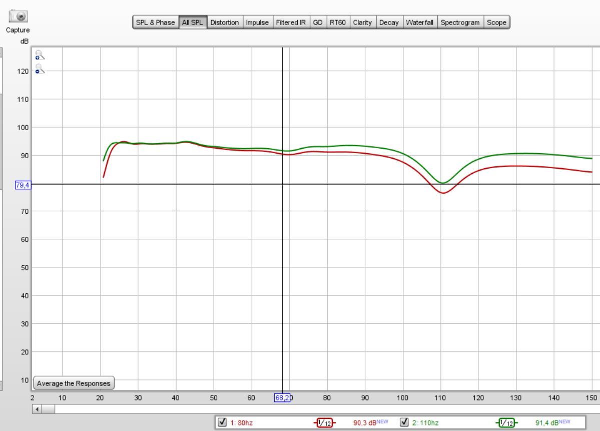Switch to the Waterfall tab
The width and height of the screenshot is (600, 431).
pyautogui.click(x=419, y=23)
